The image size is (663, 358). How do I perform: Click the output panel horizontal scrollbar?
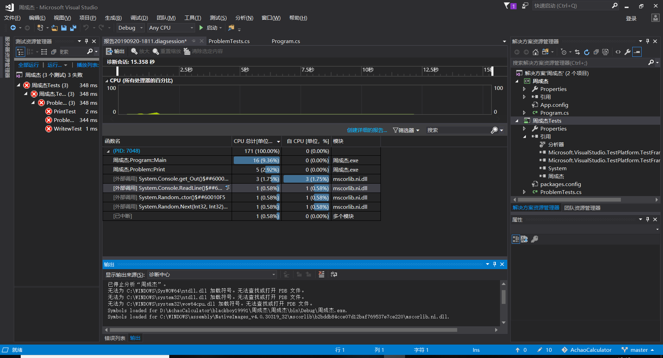(x=284, y=330)
